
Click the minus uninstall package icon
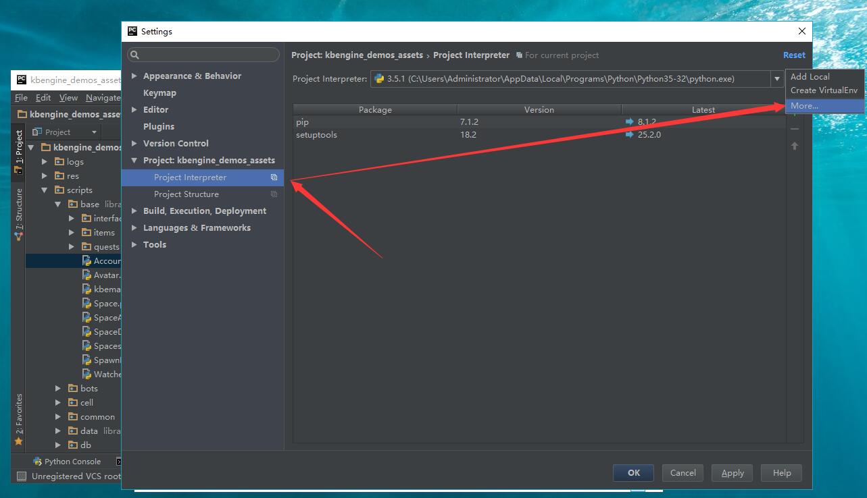coord(795,129)
